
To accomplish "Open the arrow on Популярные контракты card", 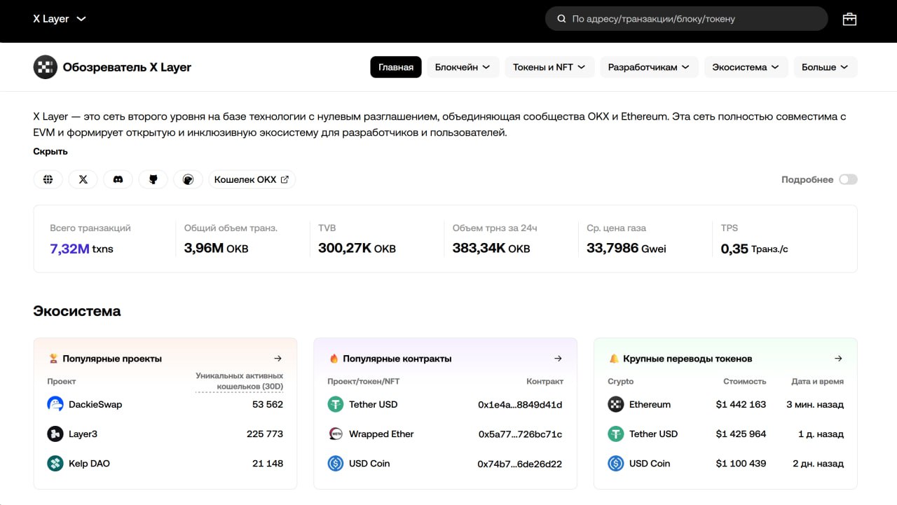I will tap(559, 359).
